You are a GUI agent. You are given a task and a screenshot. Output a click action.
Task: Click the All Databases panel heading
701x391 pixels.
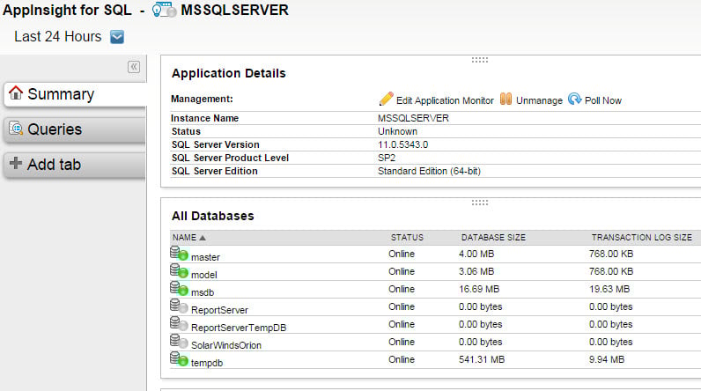point(213,216)
